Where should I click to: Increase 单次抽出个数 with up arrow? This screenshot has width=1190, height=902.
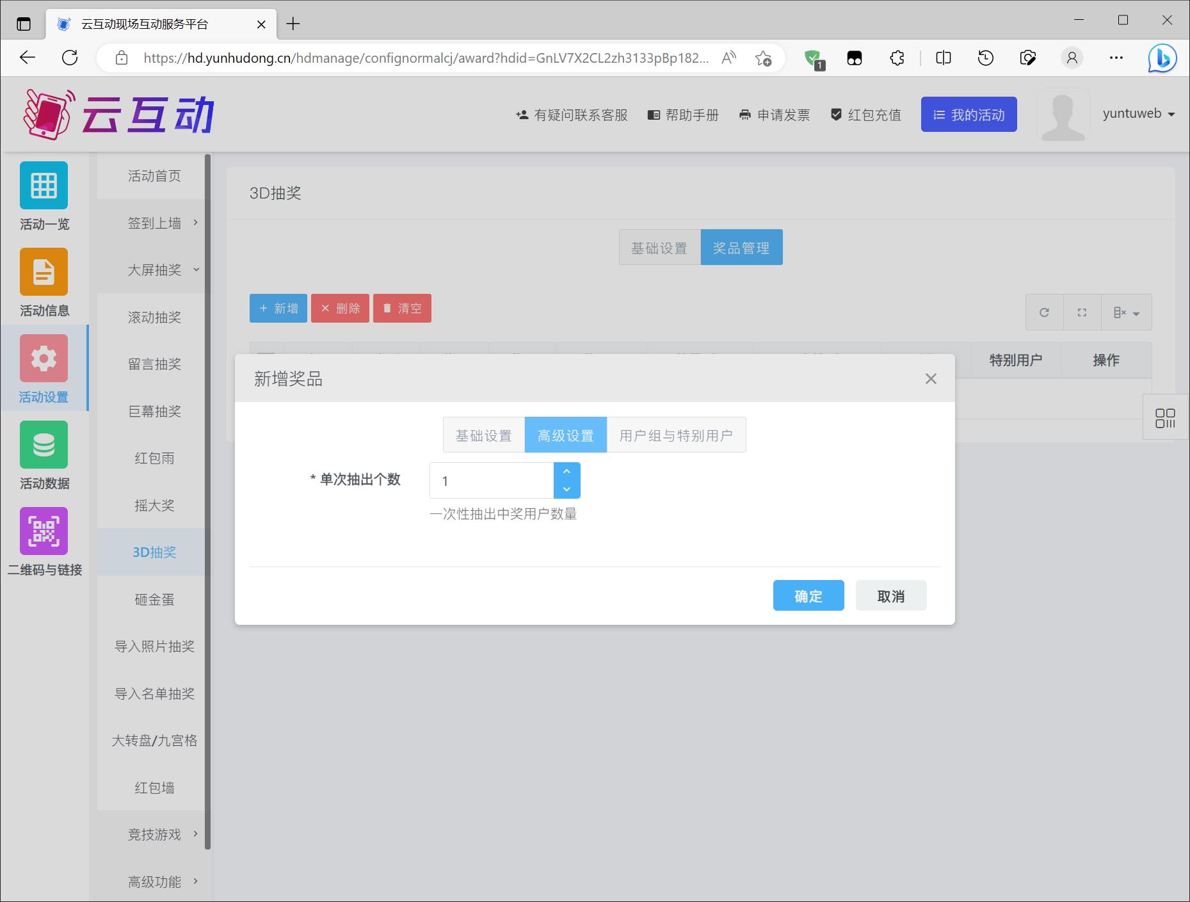[567, 472]
